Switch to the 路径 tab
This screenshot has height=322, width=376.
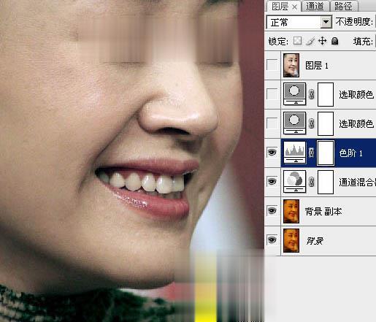(x=343, y=6)
